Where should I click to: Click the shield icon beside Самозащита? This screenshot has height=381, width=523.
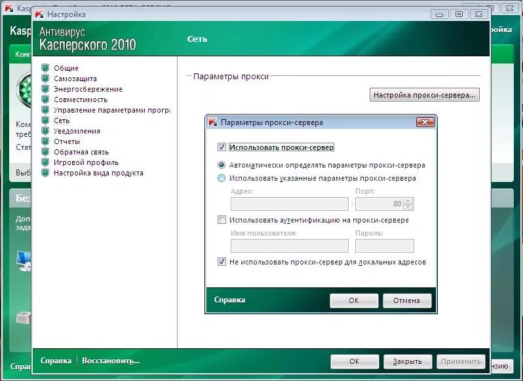(x=45, y=79)
